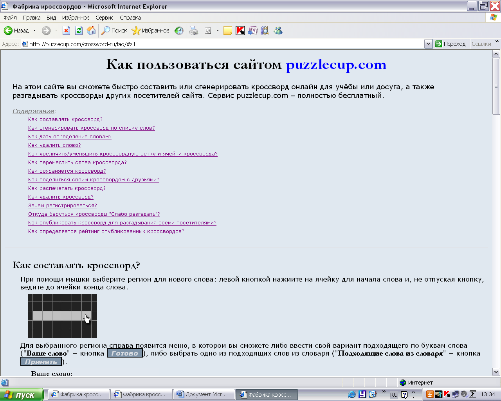Open Поиск search in toolbar
This screenshot has height=401, width=501.
pos(114,31)
